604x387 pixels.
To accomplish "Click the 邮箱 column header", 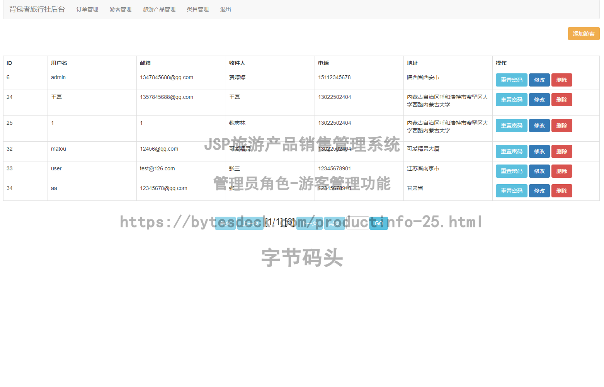I will [x=145, y=63].
